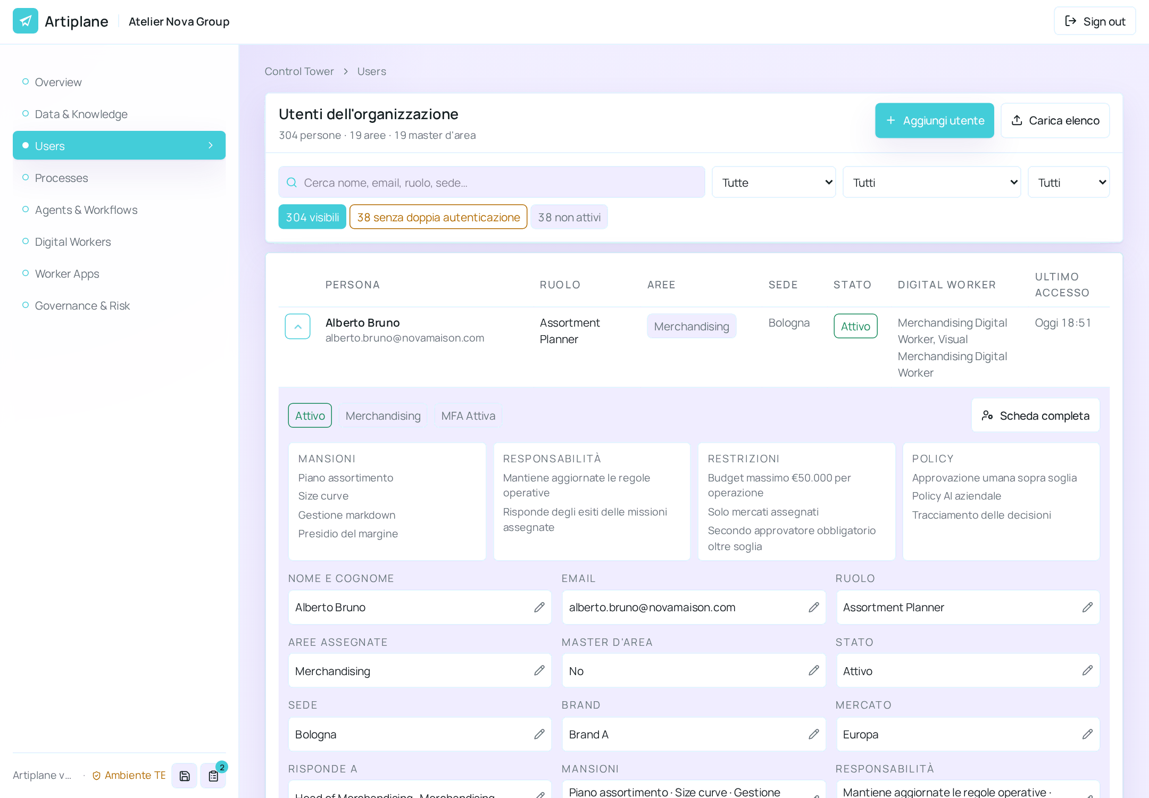Click pencil icon in Nome e Cognome field
1149x798 pixels.
[539, 607]
